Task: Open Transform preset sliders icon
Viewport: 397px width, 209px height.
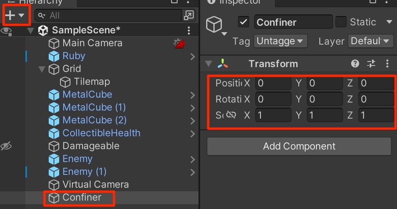Action: tap(371, 64)
